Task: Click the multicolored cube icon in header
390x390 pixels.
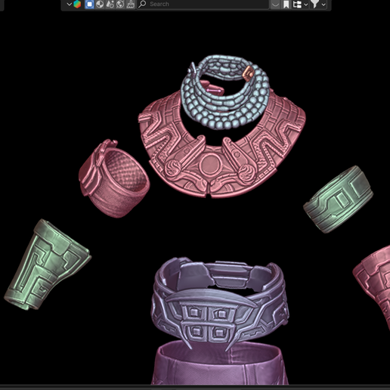Action: [x=77, y=5]
